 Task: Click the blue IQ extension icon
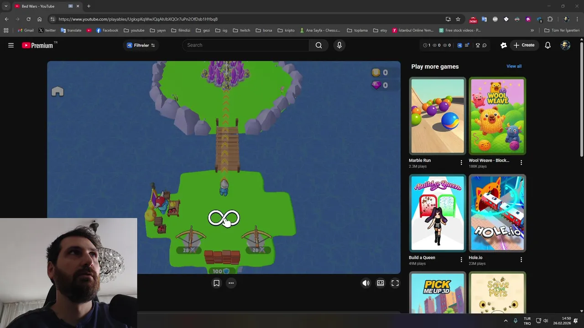(x=459, y=45)
